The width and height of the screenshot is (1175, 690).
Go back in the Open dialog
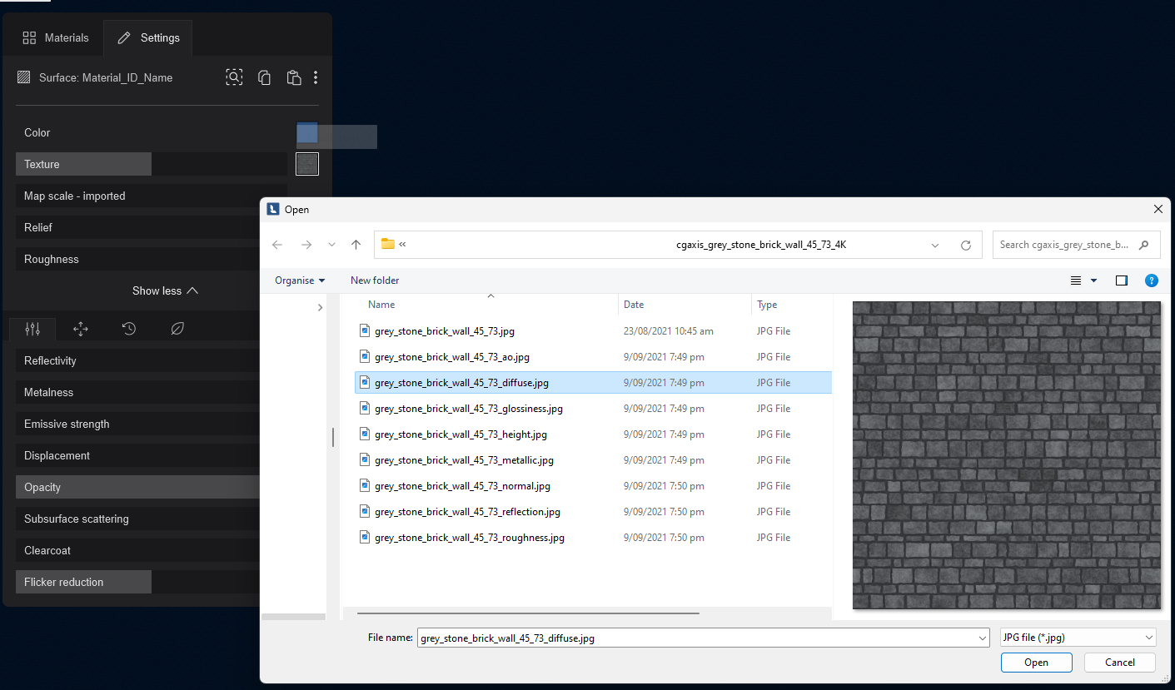point(277,245)
